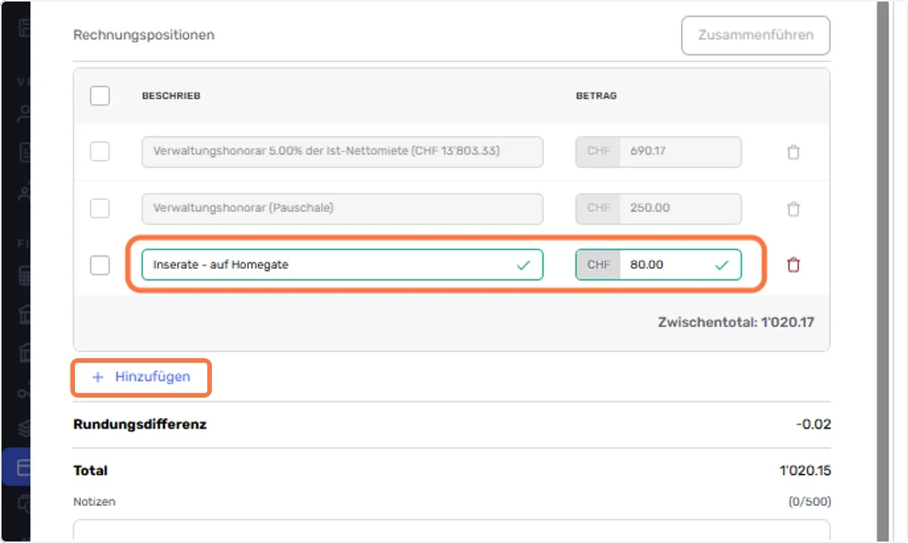Open the highlighted active sidebar item
The width and height of the screenshot is (908, 543).
click(17, 467)
